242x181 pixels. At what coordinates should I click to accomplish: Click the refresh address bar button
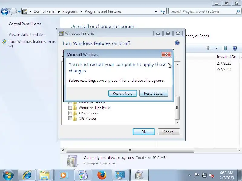[163, 11]
